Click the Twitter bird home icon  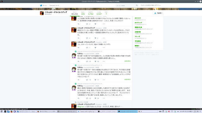41,6
